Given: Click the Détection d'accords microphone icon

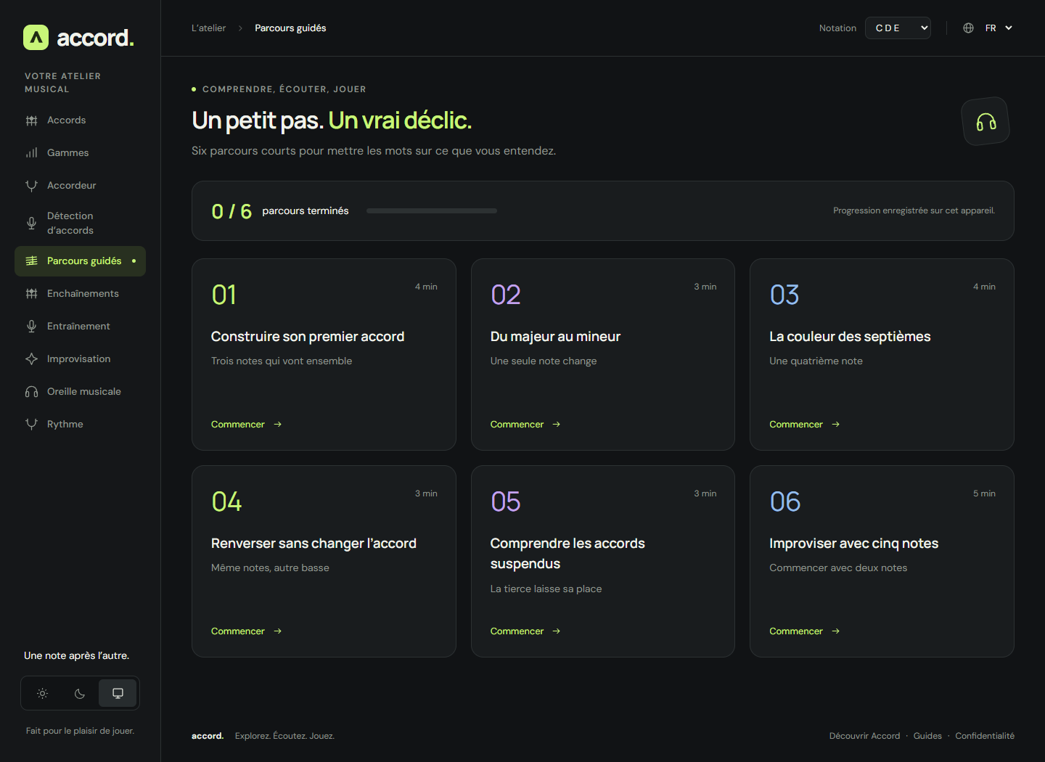Looking at the screenshot, I should [x=31, y=224].
